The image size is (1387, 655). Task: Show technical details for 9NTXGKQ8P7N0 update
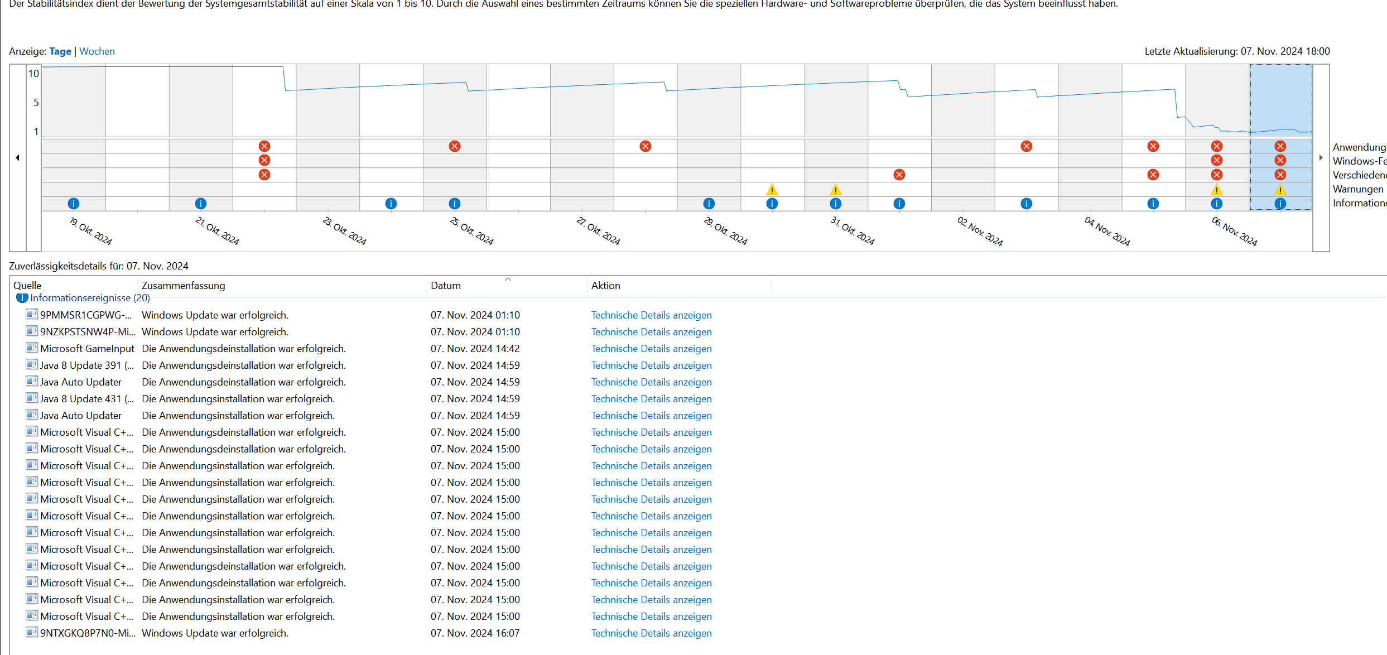651,633
